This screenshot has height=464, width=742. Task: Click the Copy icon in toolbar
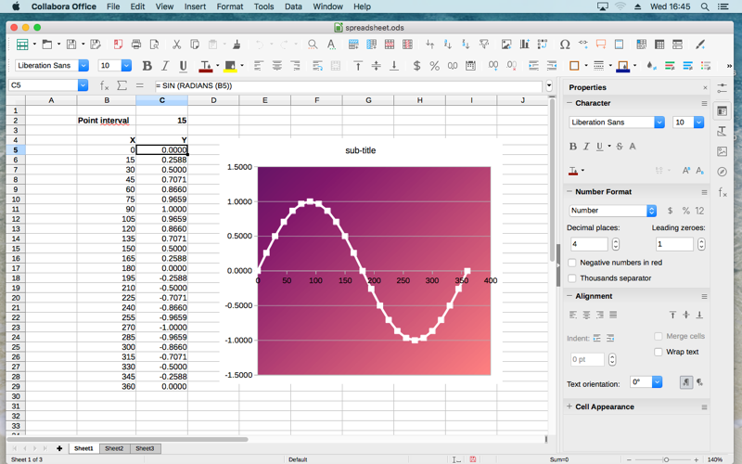[x=195, y=45]
